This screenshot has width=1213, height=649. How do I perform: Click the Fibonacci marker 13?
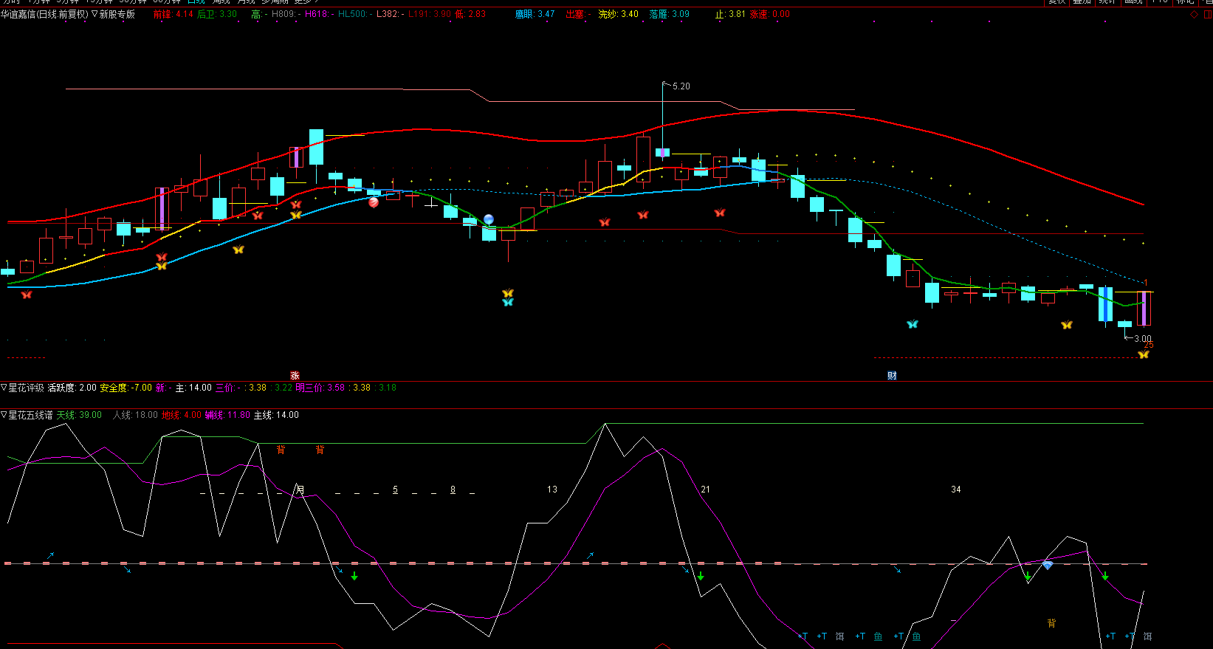(552, 490)
